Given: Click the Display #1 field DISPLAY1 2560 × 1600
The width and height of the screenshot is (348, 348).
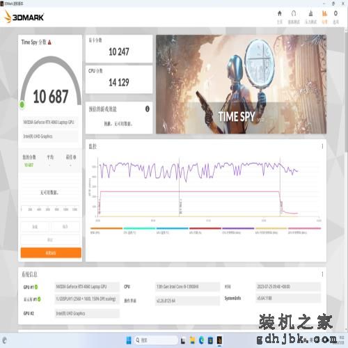Looking at the screenshot, I should click(x=87, y=299).
